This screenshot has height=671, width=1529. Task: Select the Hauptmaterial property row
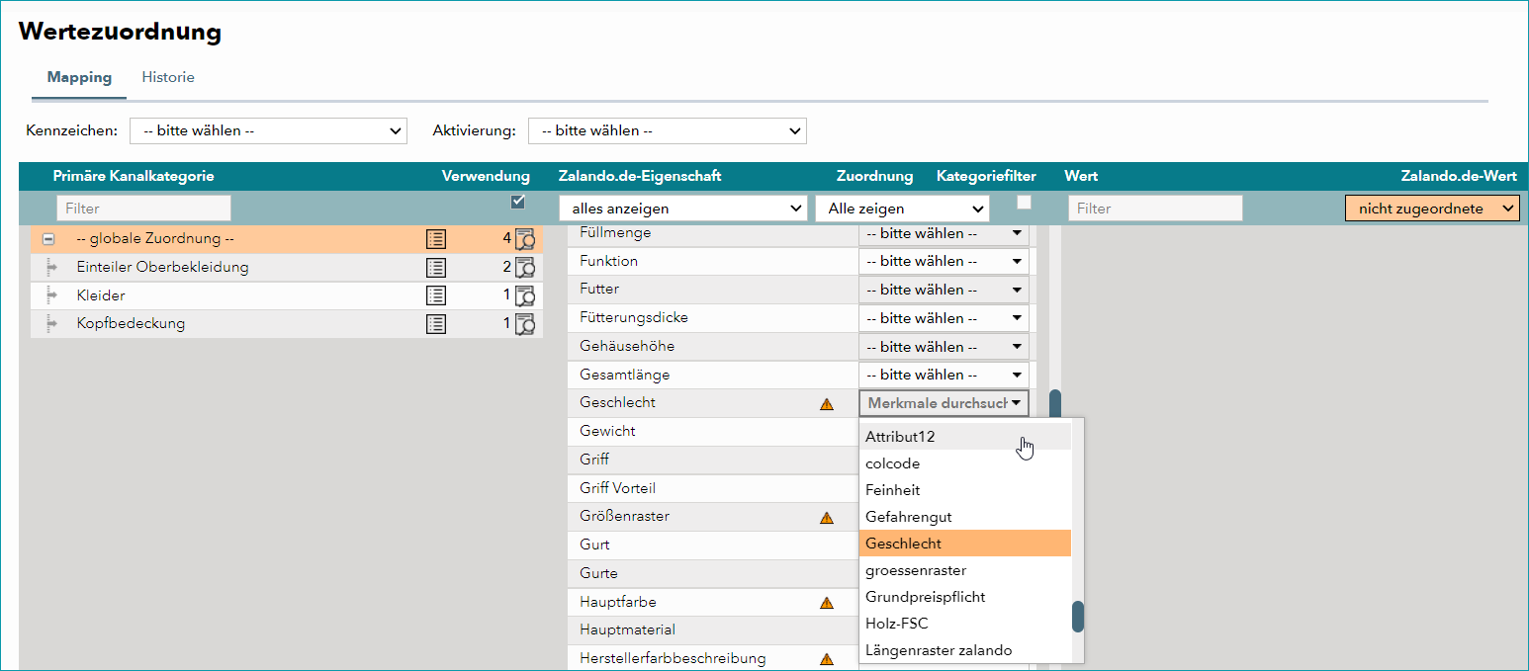point(712,630)
